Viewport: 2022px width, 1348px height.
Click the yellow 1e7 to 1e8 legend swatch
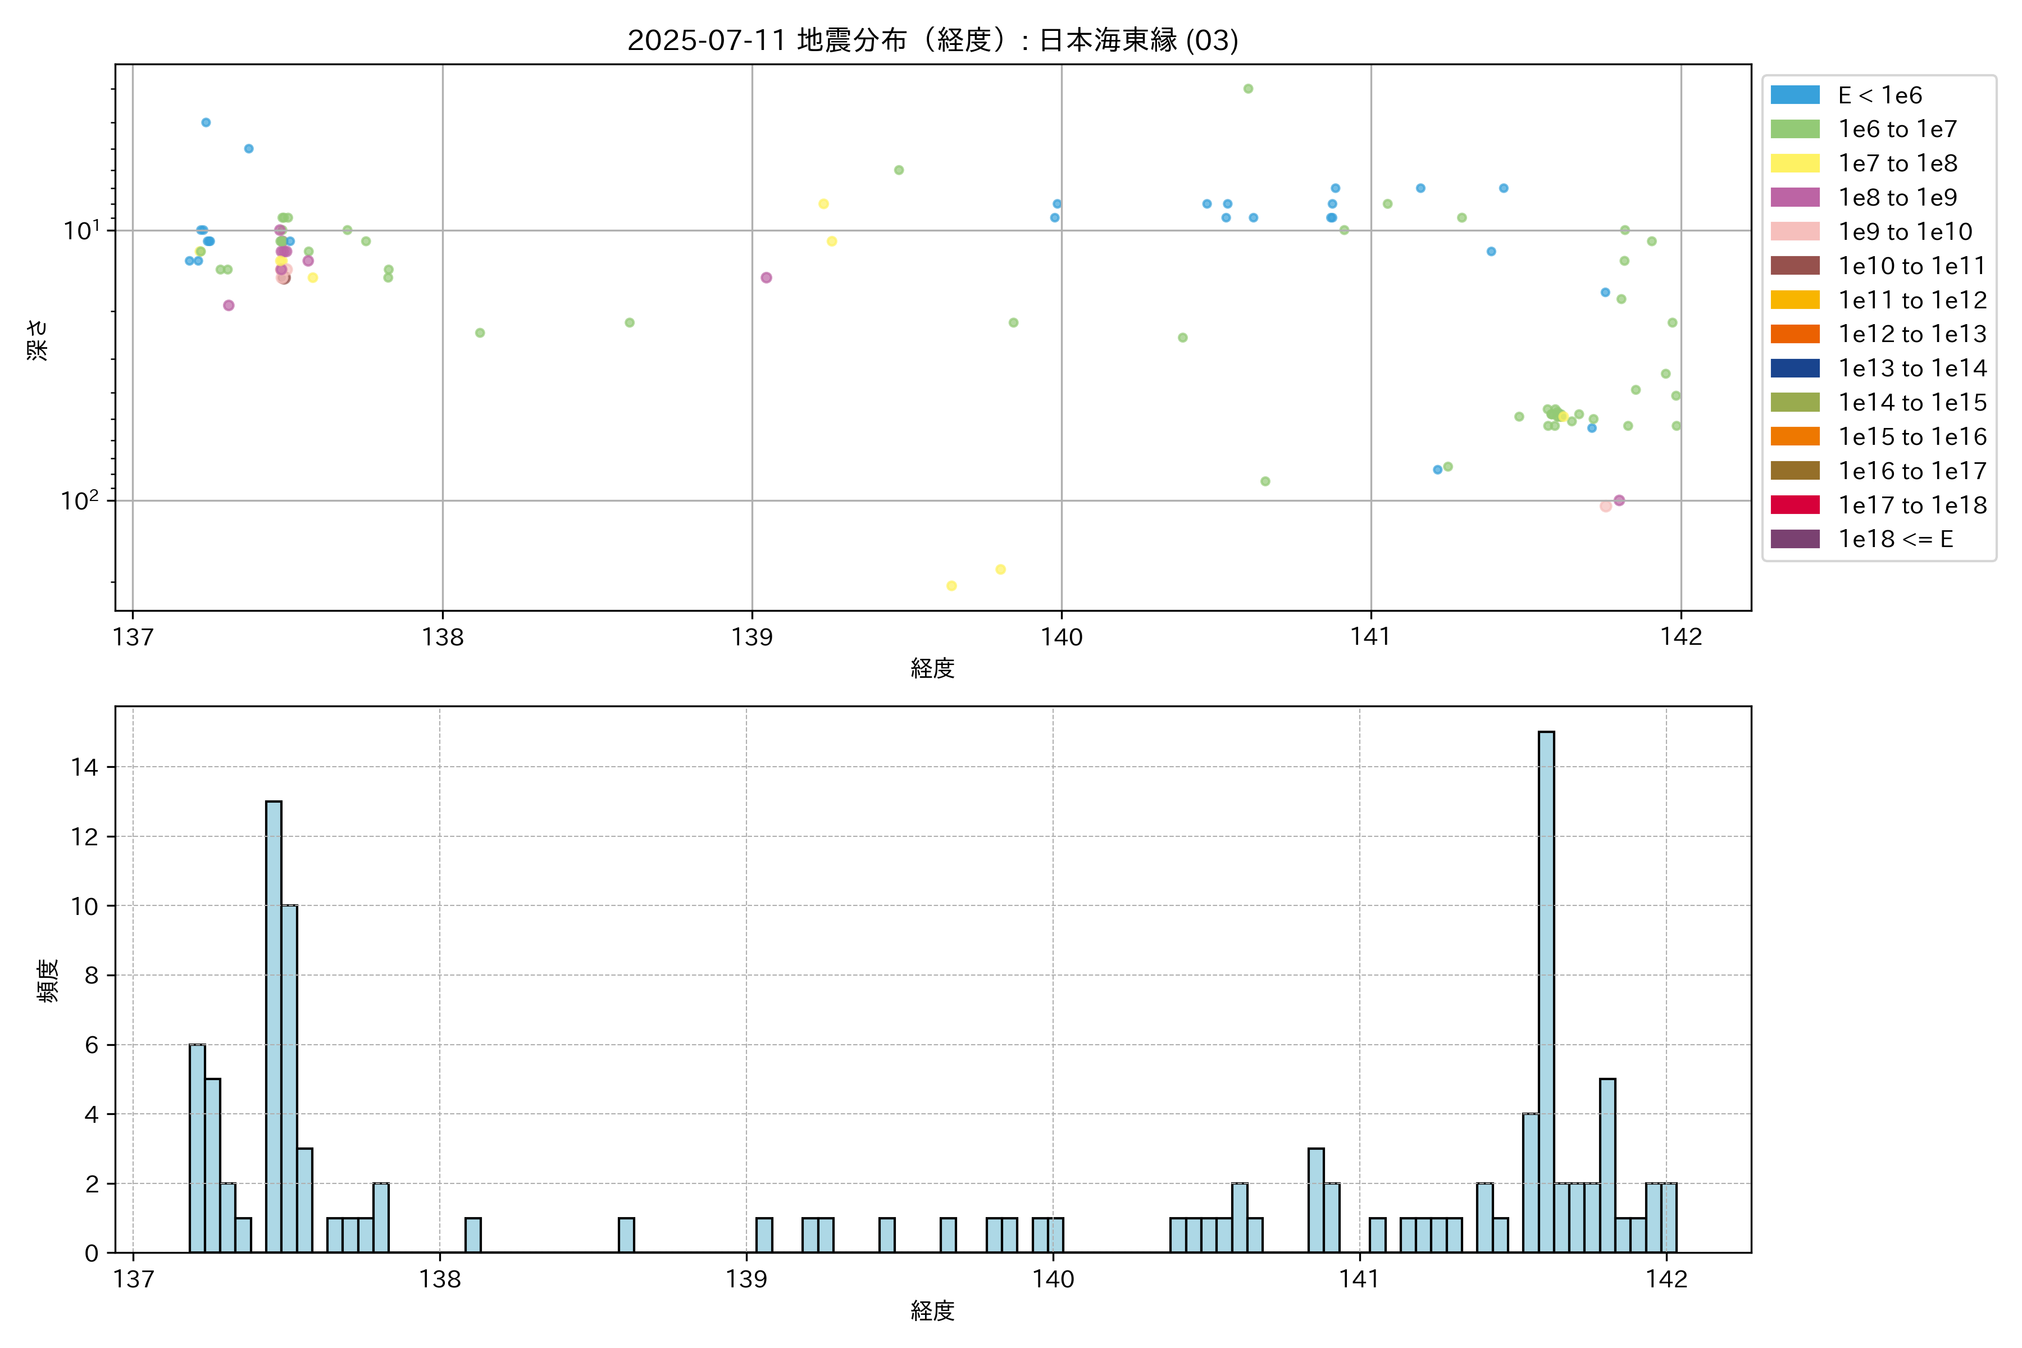tap(1794, 163)
